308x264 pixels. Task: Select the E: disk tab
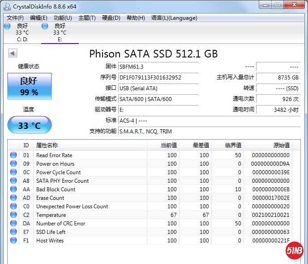click(x=60, y=32)
